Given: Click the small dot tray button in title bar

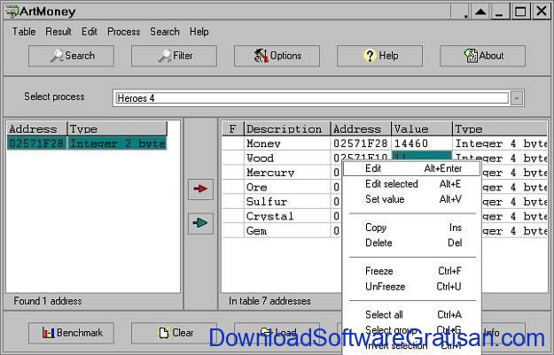Looking at the screenshot, I should point(462,12).
